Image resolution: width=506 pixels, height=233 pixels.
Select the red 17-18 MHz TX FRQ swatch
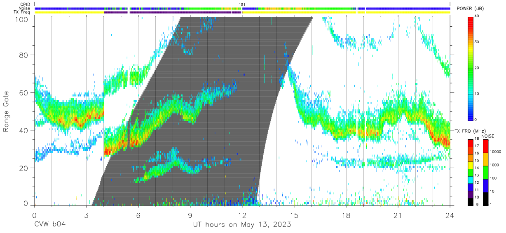coord(471,143)
